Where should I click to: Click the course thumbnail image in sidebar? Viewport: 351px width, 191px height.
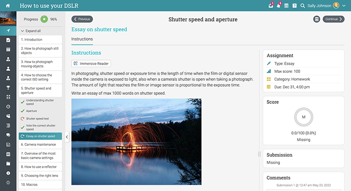(8, 18)
